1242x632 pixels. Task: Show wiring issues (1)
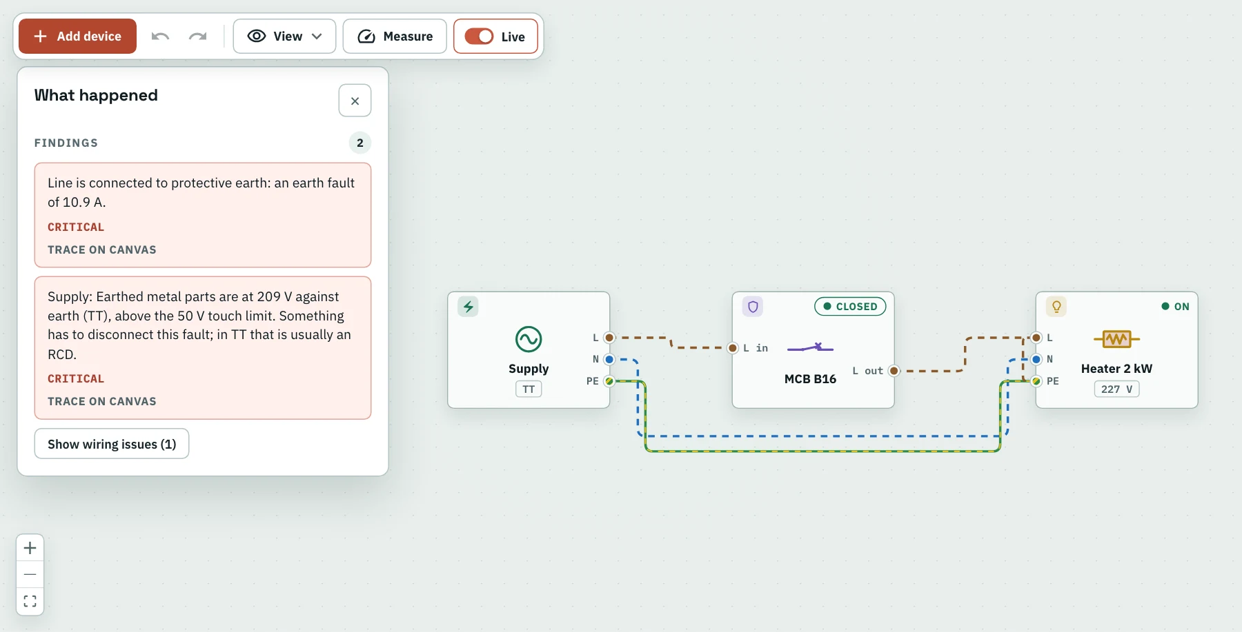click(x=112, y=444)
